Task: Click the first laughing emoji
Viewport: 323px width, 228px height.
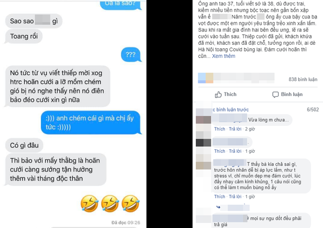Action: coord(89,204)
